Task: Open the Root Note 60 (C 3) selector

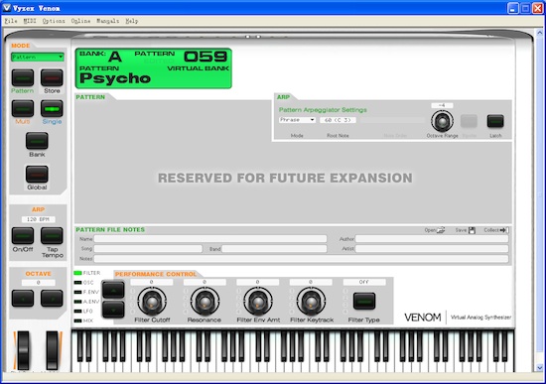Action: [x=338, y=120]
